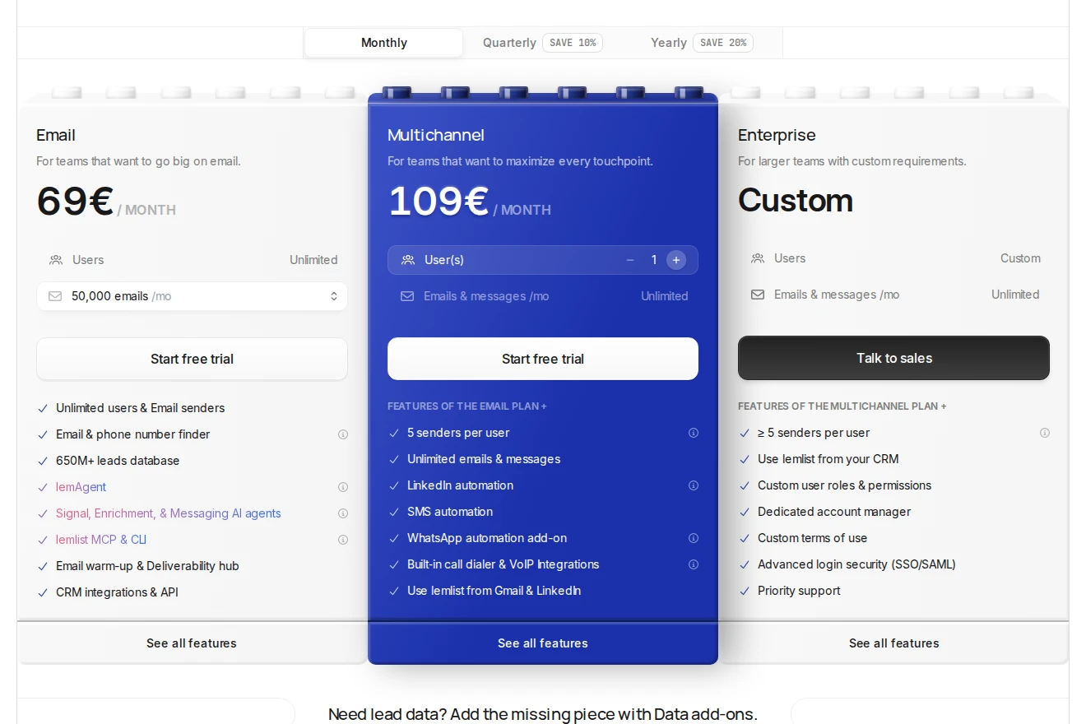The width and height of the screenshot is (1086, 724).
Task: Click the envelope icon in the Enterprise plan
Action: (x=758, y=295)
